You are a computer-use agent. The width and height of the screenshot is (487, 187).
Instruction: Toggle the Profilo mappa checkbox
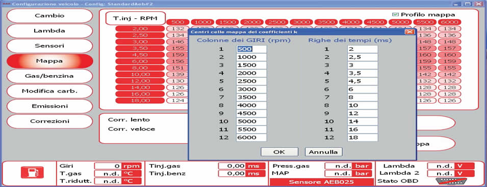pos(395,14)
